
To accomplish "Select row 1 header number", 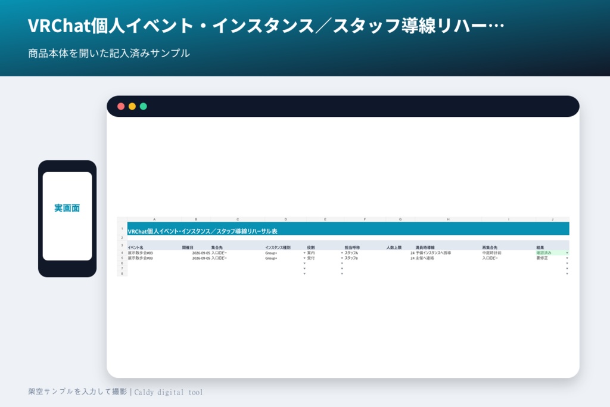I will coord(122,229).
